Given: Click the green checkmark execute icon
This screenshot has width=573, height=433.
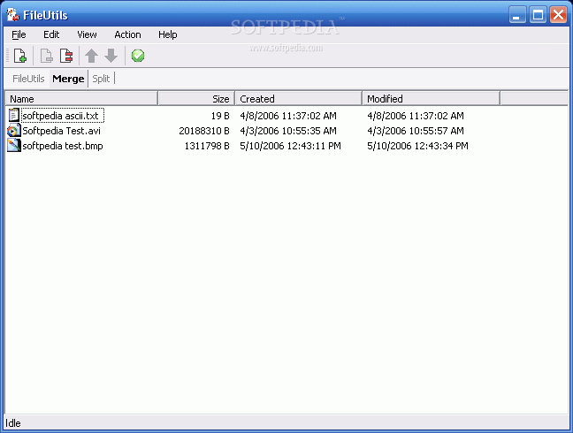Looking at the screenshot, I should point(138,56).
